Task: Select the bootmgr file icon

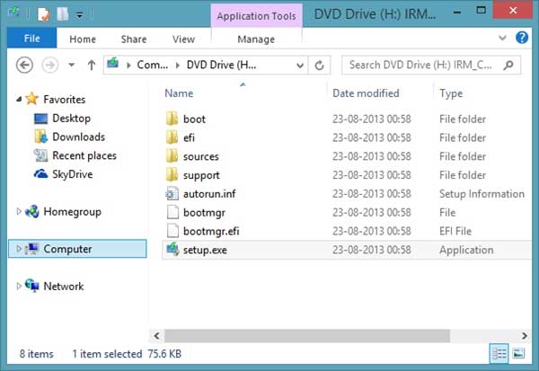Action: coord(172,212)
